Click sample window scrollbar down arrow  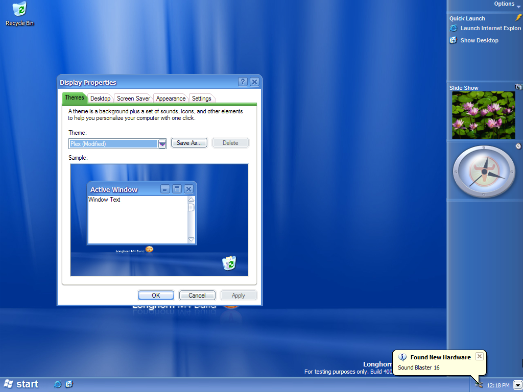tap(191, 239)
